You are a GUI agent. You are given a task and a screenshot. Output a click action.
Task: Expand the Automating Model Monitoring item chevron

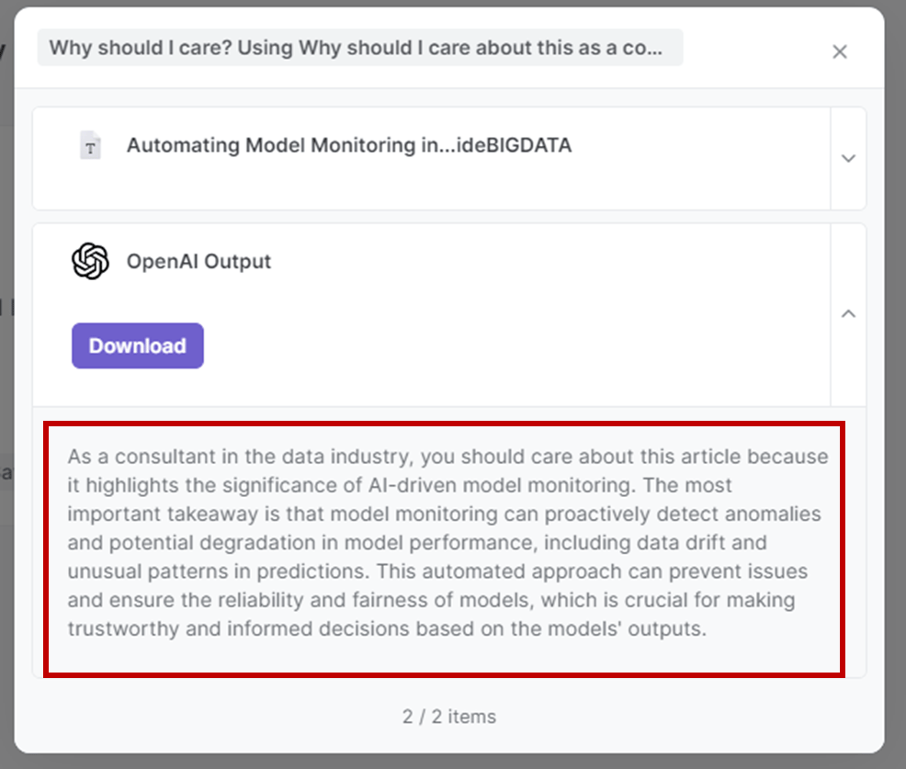coord(848,158)
